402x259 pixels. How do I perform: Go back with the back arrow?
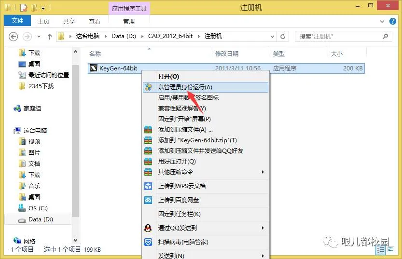14,36
